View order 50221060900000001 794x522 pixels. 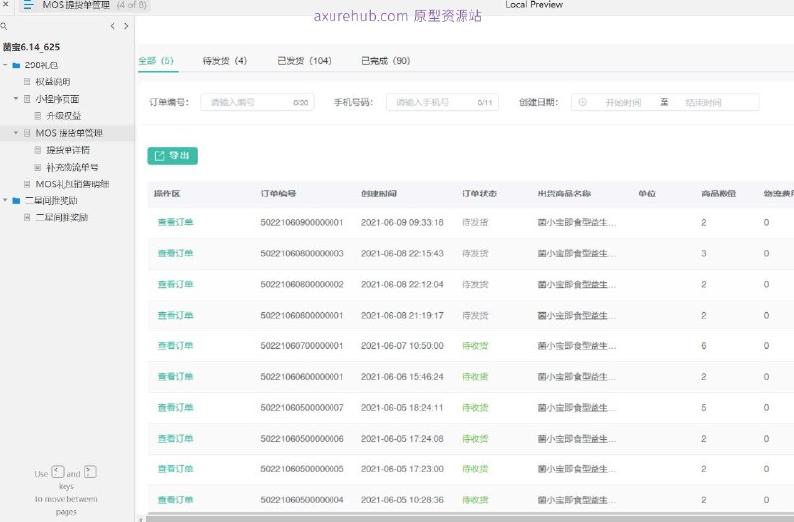176,222
